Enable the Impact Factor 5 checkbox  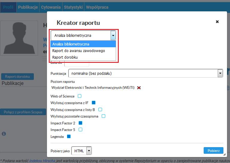click(80, 130)
